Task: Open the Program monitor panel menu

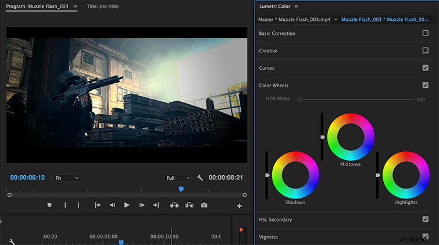Action: point(76,6)
